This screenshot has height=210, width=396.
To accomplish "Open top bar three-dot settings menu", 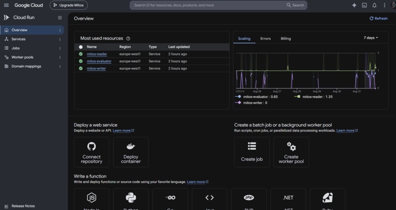I will [384, 5].
